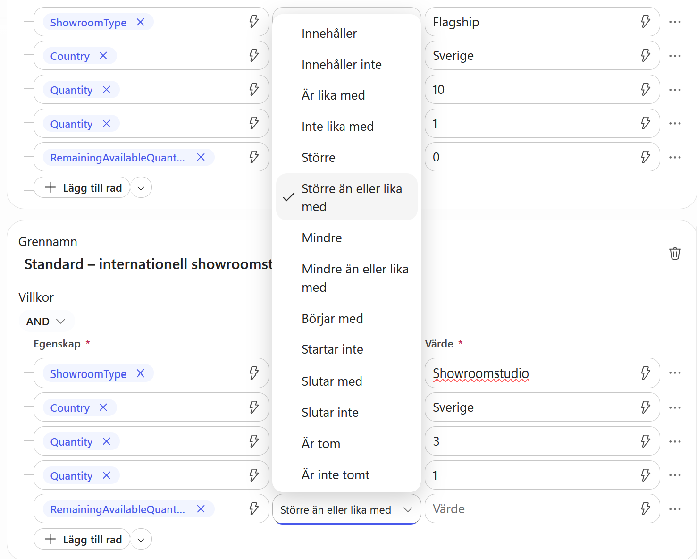Choose Innehåller inte from the operator list
This screenshot has width=697, height=559.
pos(347,65)
